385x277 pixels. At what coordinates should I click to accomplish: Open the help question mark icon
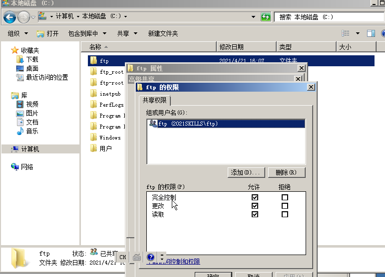(x=150, y=257)
